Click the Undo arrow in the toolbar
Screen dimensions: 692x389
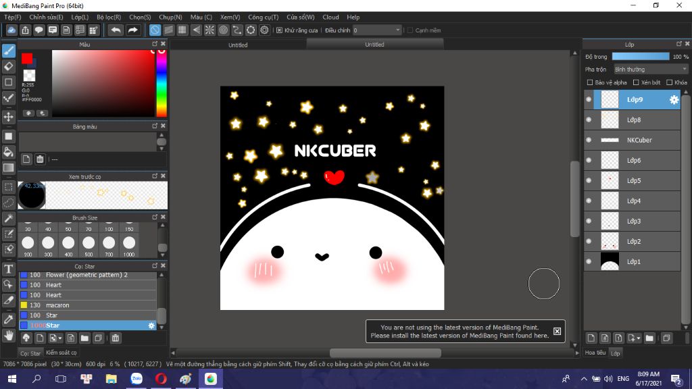pyautogui.click(x=116, y=30)
